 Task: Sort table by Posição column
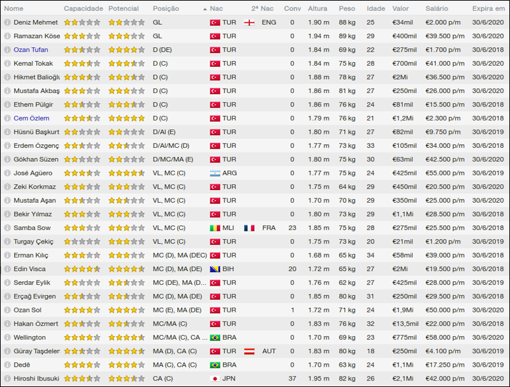point(166,9)
